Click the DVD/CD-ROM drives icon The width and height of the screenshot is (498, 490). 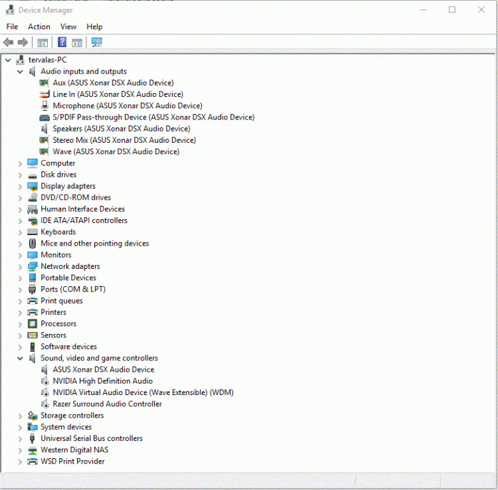pyautogui.click(x=33, y=197)
